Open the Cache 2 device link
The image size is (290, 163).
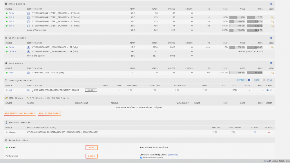pyautogui.click(x=12, y=51)
